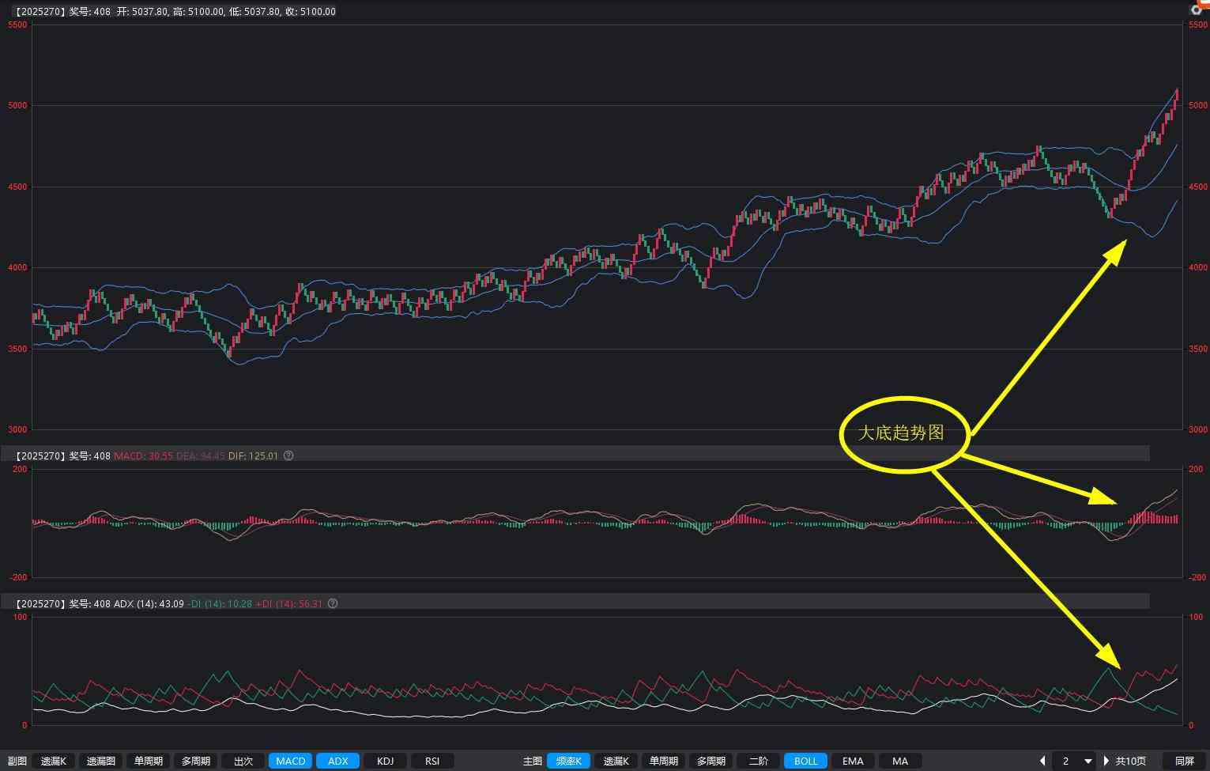Screen dimensions: 1210x771
Task: Go to previous page with left arrow
Action: [x=1042, y=761]
